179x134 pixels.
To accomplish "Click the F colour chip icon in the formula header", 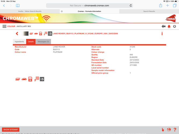I will pyautogui.click(x=45, y=34).
